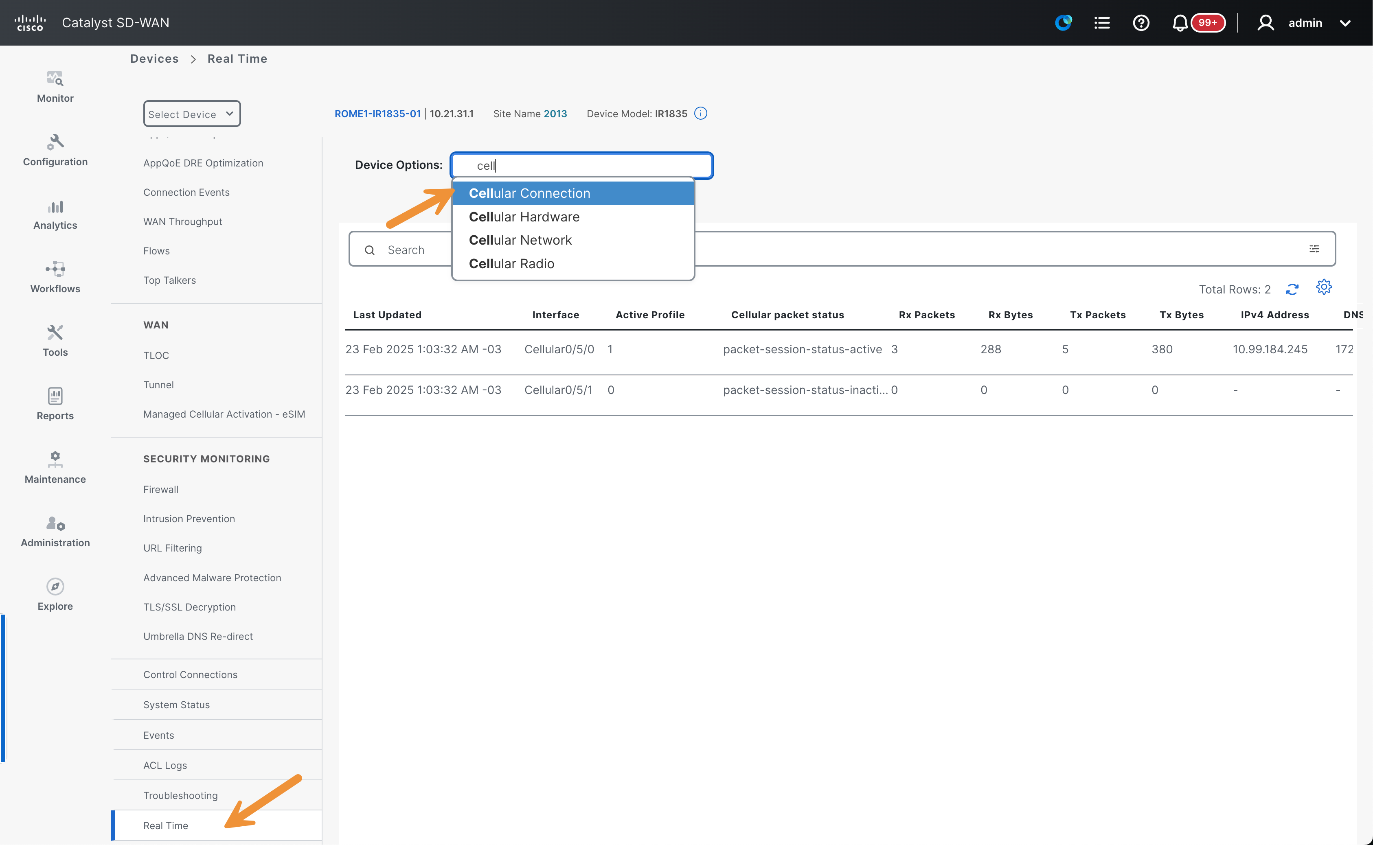The image size is (1373, 845).
Task: Expand the Select Device dropdown
Action: click(x=192, y=114)
